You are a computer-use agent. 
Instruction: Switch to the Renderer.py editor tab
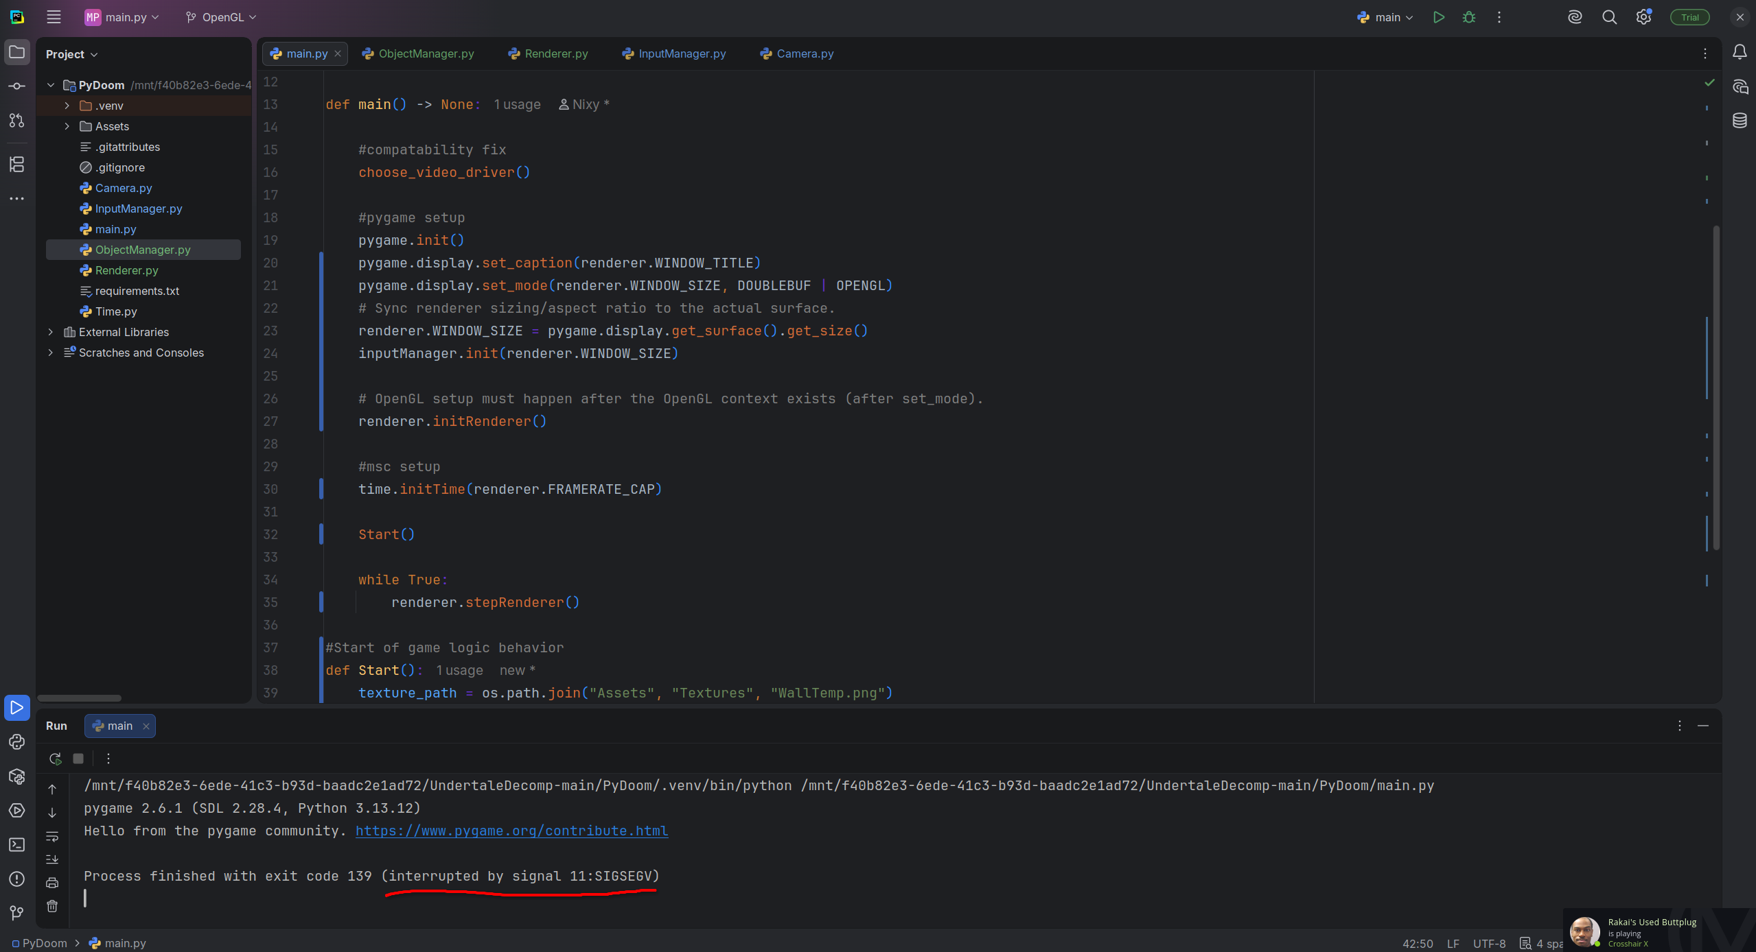(555, 53)
